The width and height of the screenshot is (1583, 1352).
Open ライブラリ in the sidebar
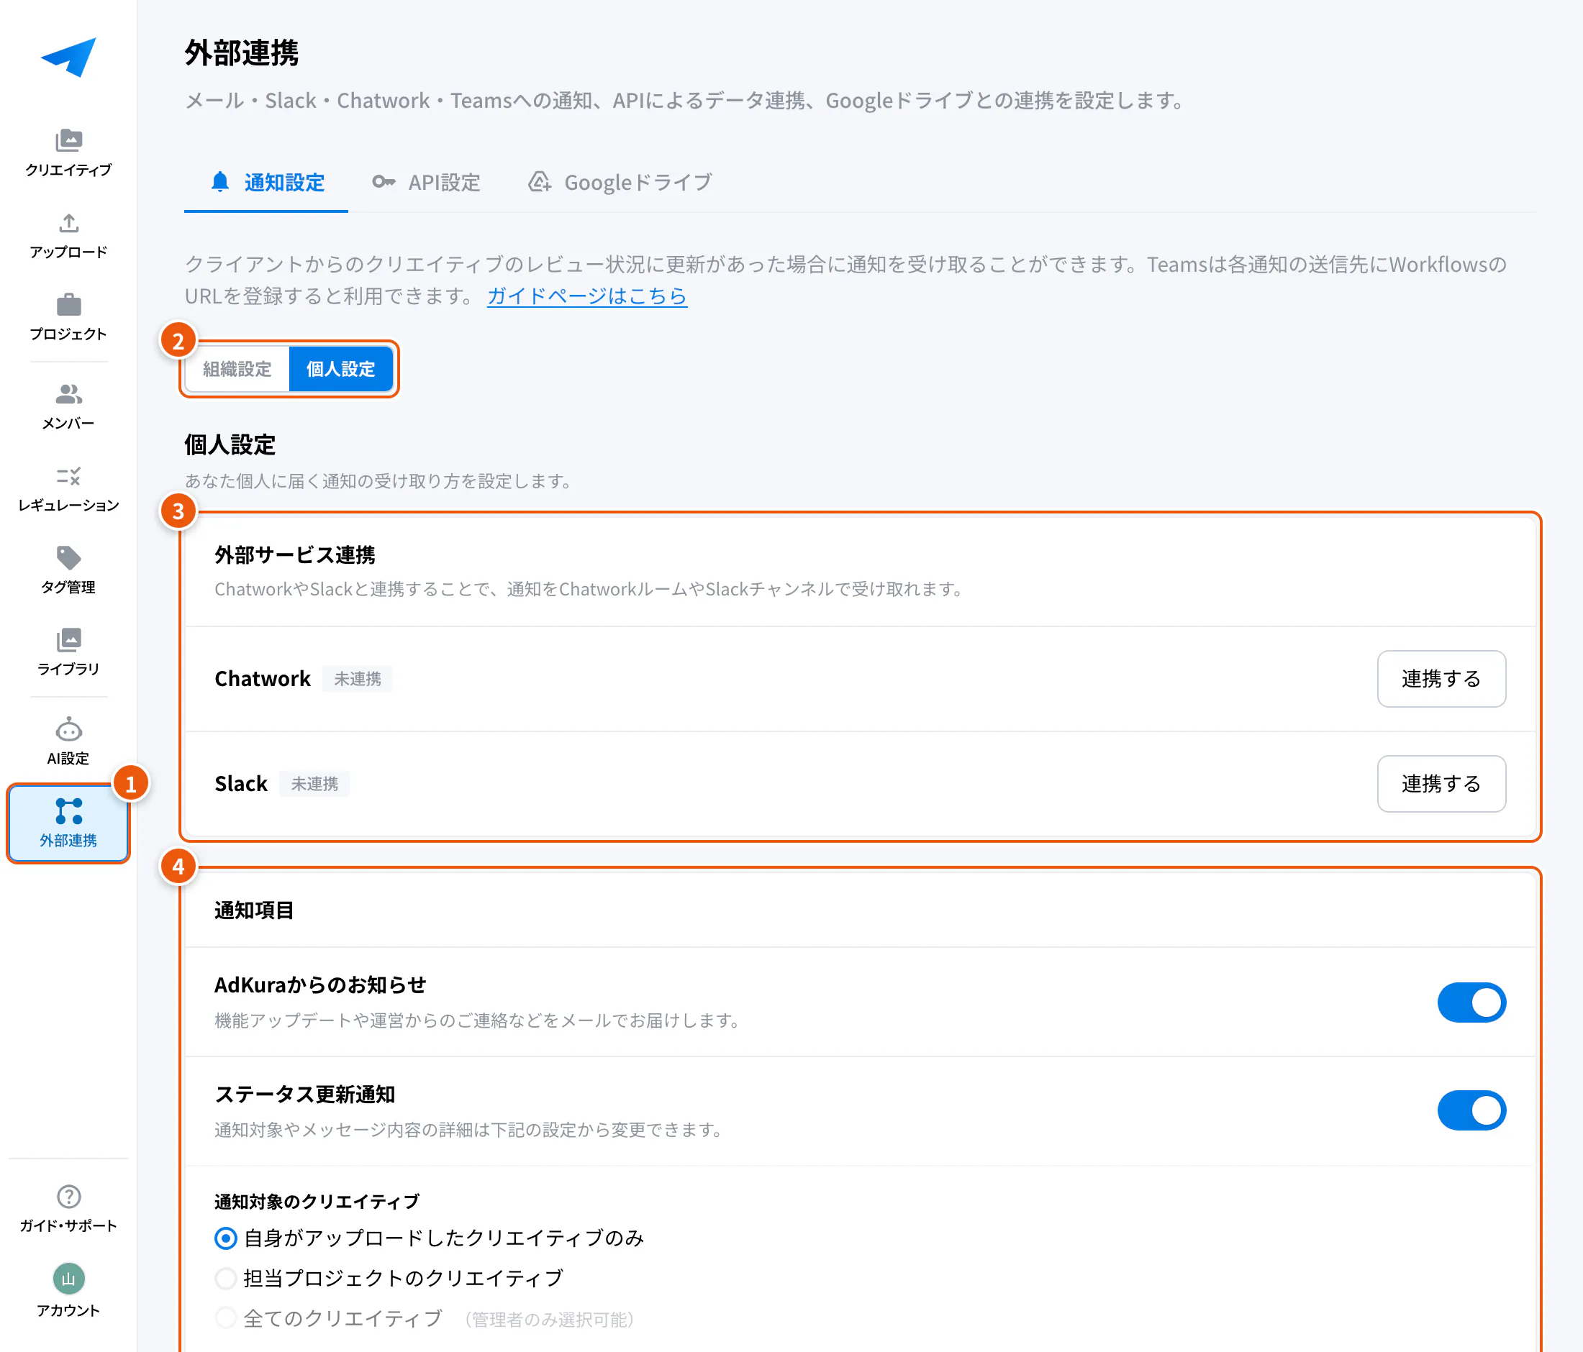pos(68,653)
